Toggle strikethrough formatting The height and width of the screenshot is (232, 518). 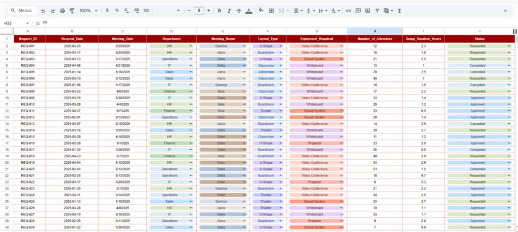point(239,11)
